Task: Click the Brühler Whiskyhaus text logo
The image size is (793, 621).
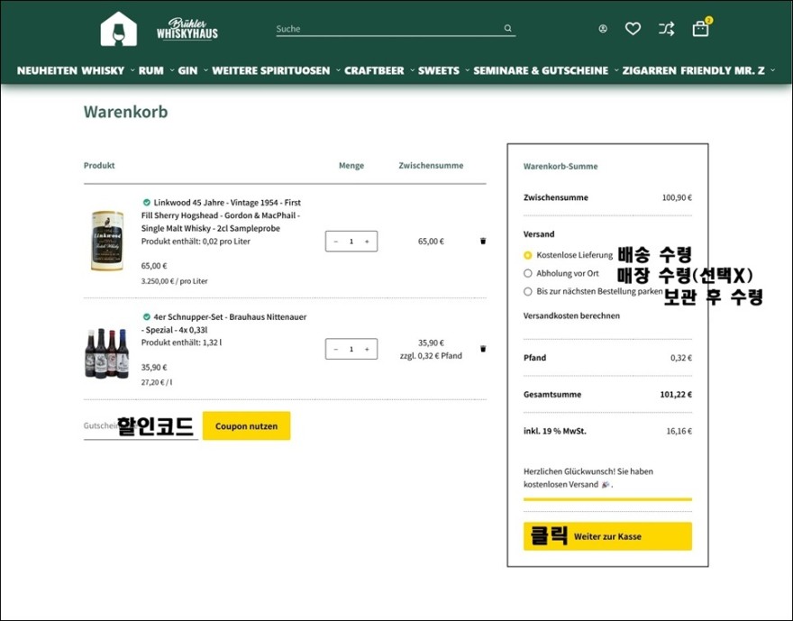Action: point(187,30)
